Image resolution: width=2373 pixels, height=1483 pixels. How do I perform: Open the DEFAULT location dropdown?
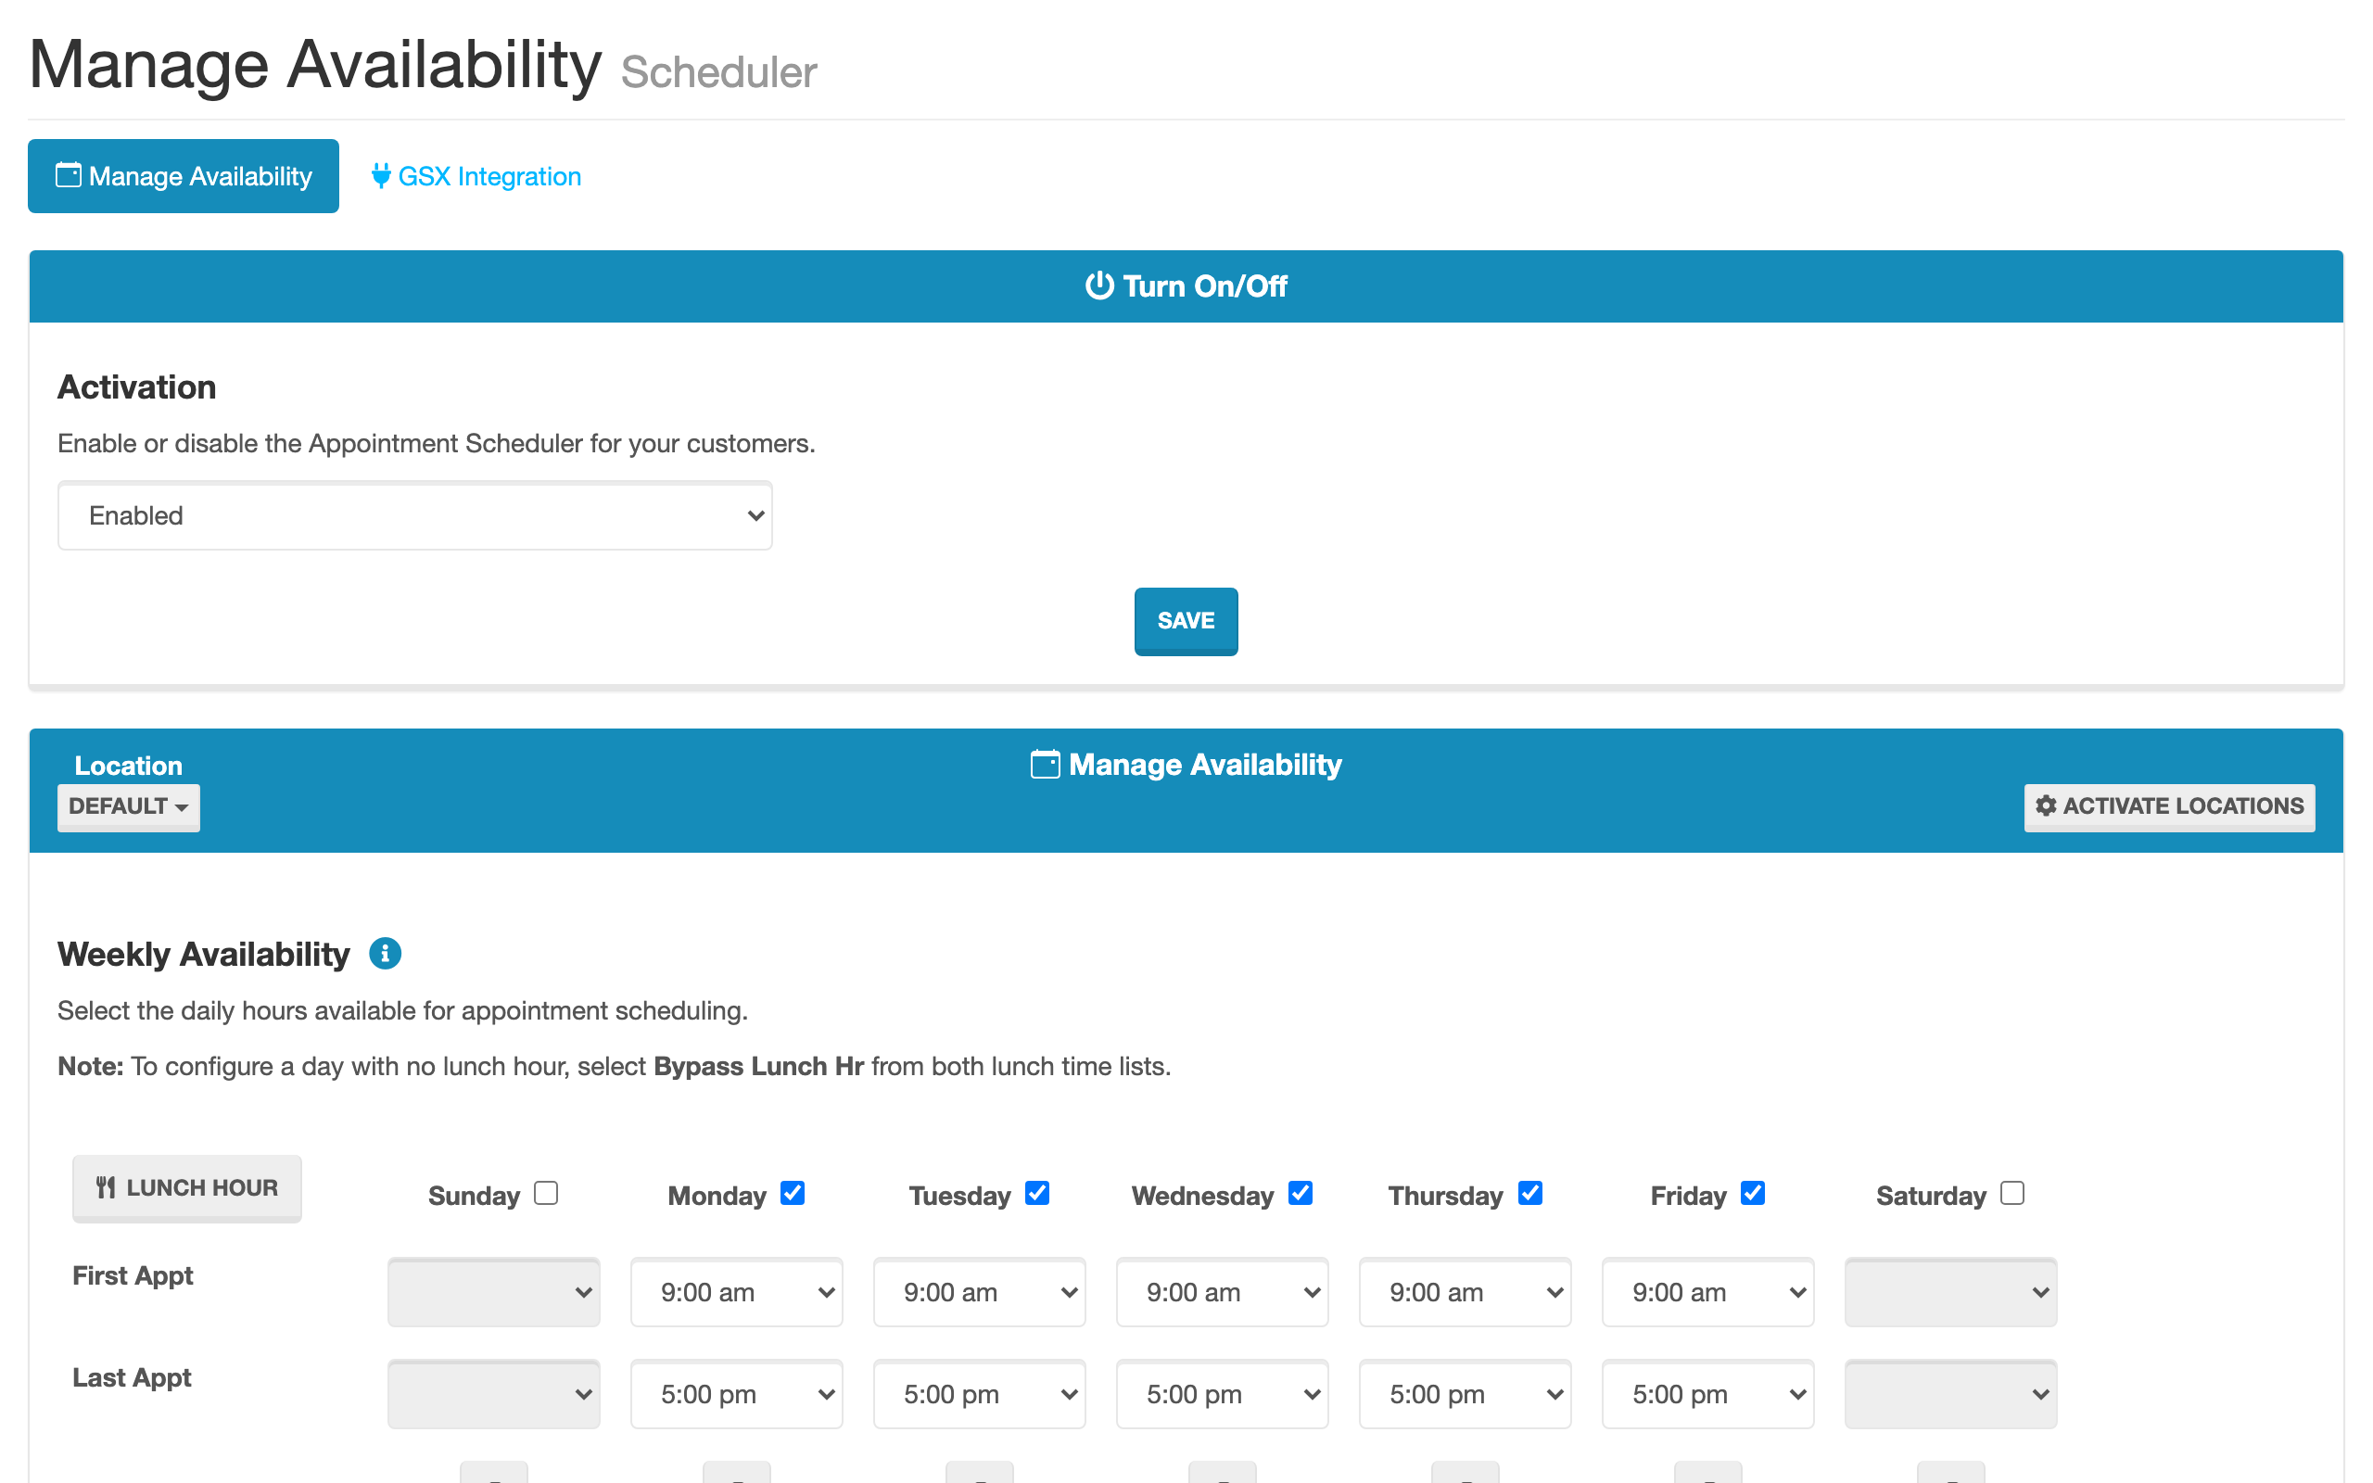[x=129, y=807]
